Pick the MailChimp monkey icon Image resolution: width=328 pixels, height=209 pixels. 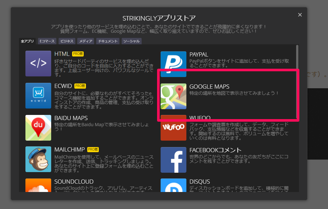38,159
